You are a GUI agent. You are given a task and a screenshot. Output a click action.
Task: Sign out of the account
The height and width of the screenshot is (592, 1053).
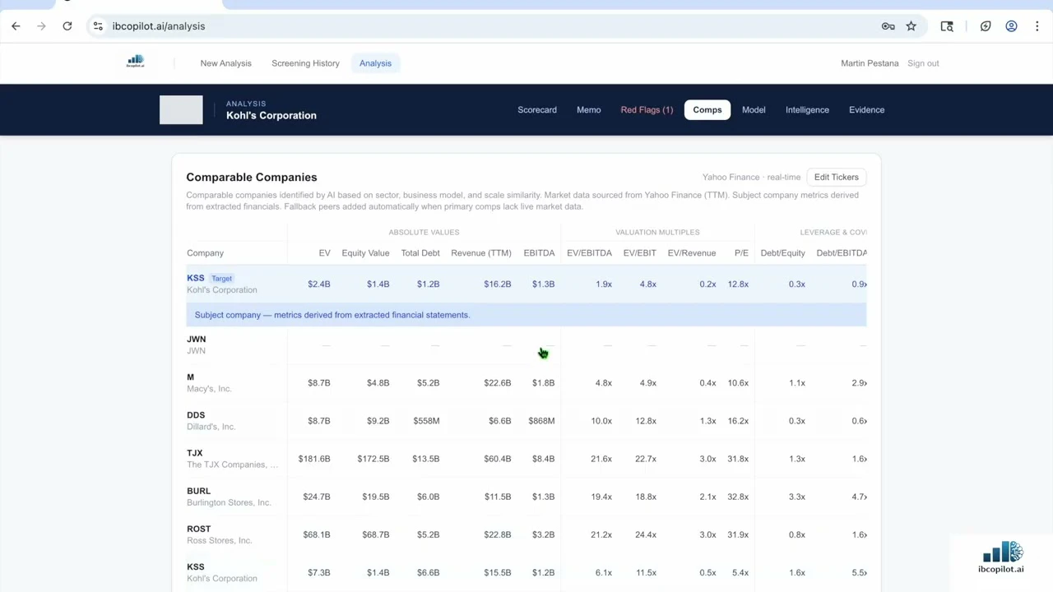click(923, 63)
